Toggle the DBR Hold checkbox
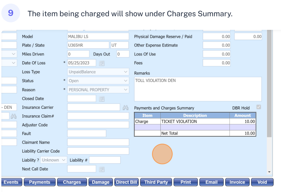 point(258,107)
